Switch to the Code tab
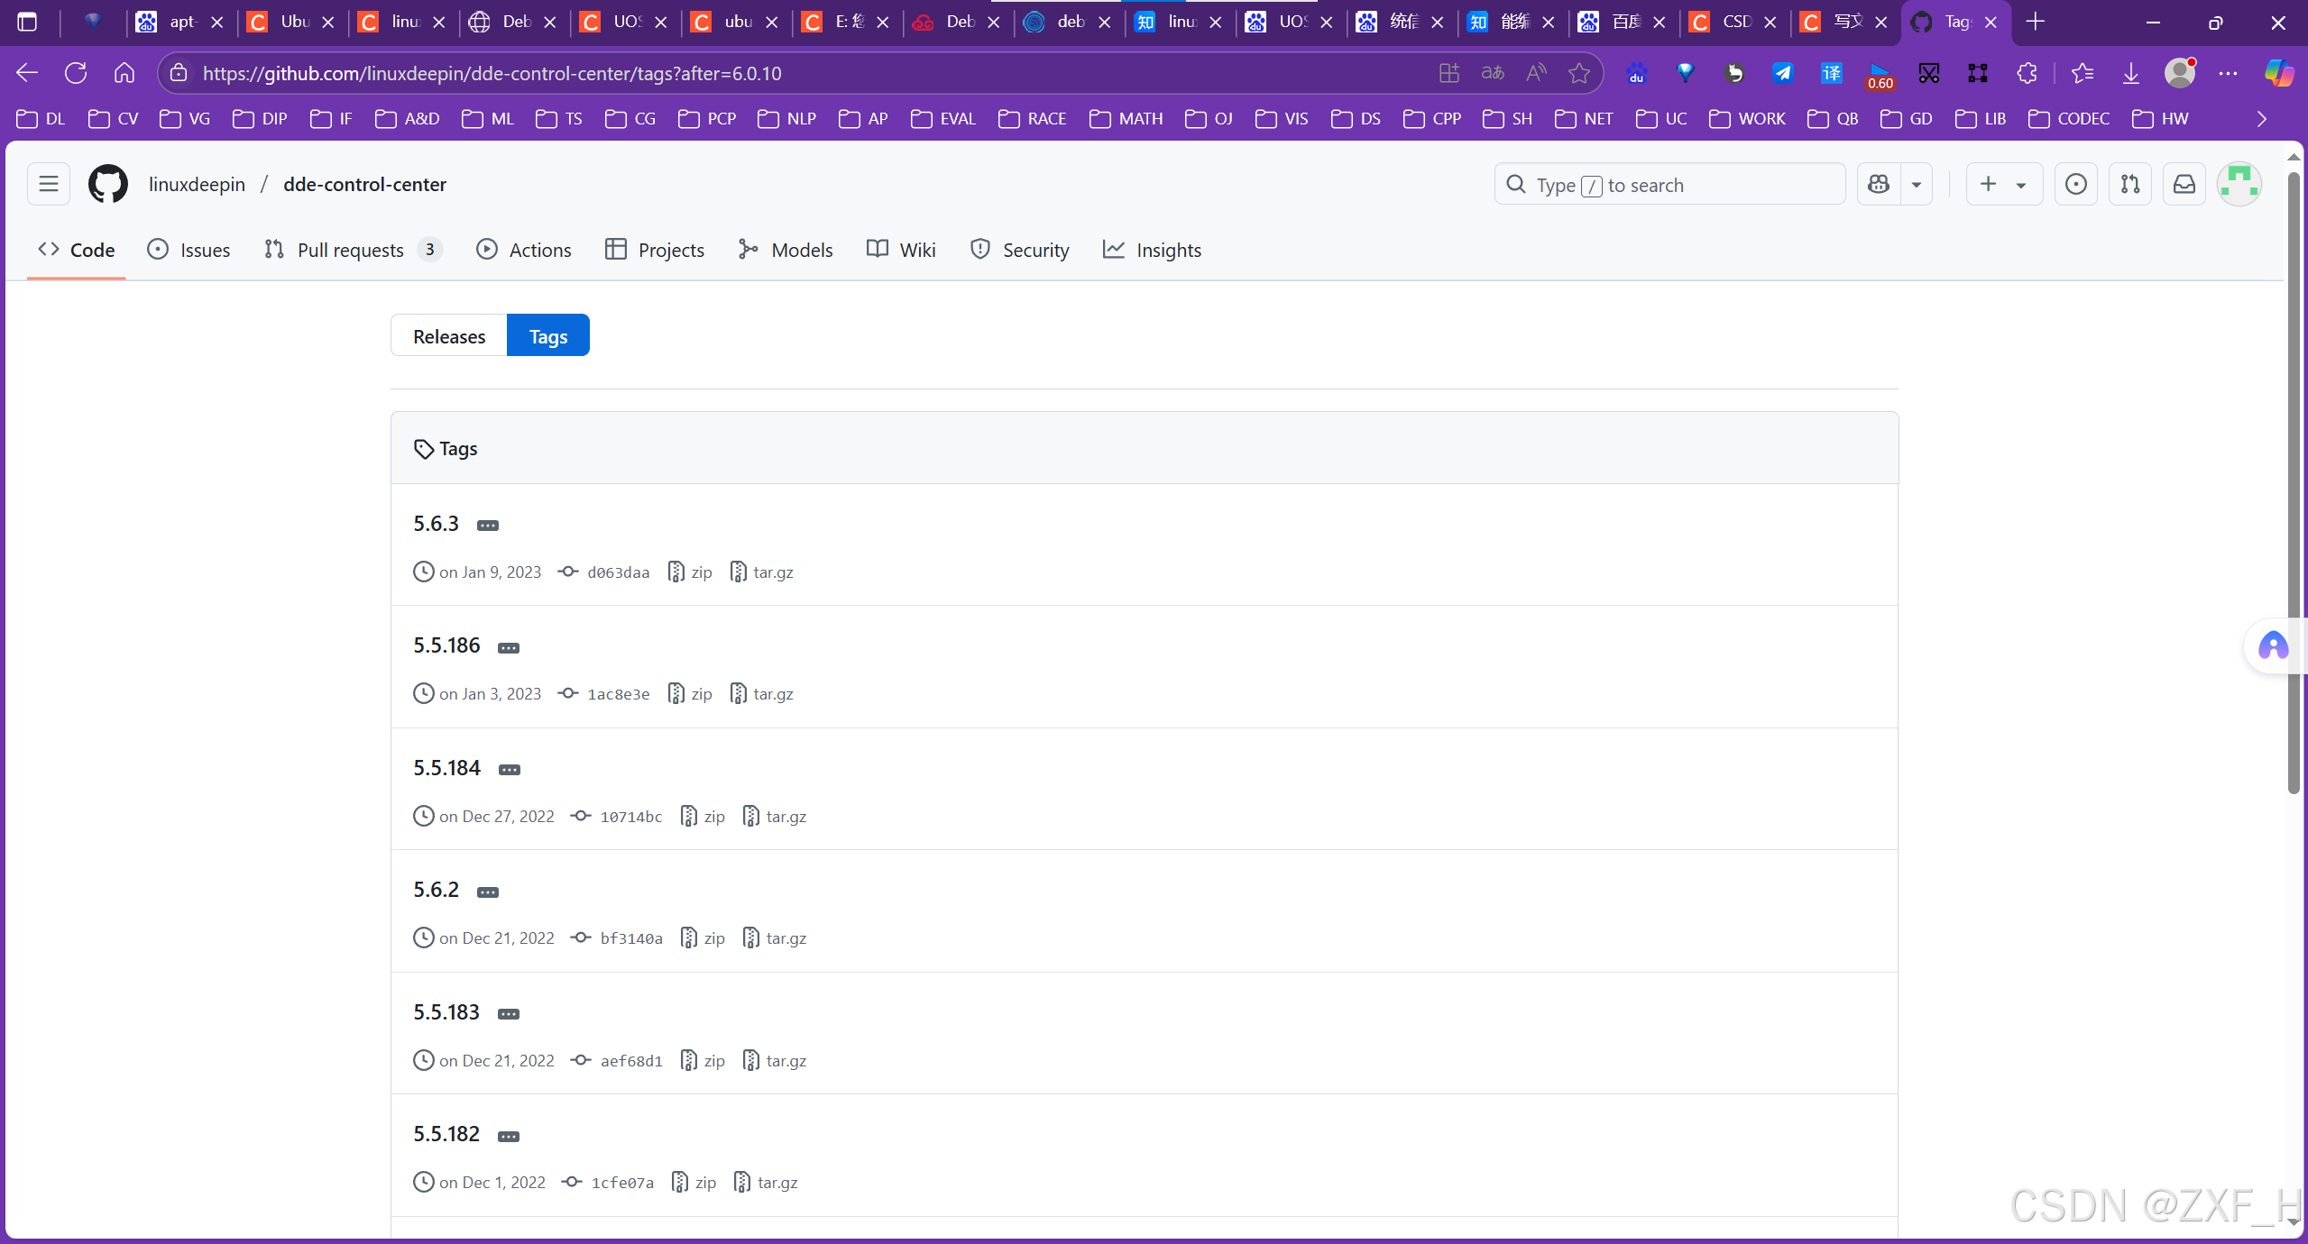 click(x=77, y=250)
